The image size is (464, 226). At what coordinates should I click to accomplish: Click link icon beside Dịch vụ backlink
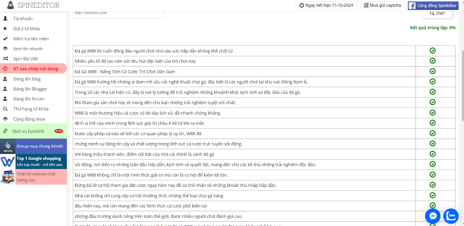pyautogui.click(x=5, y=131)
